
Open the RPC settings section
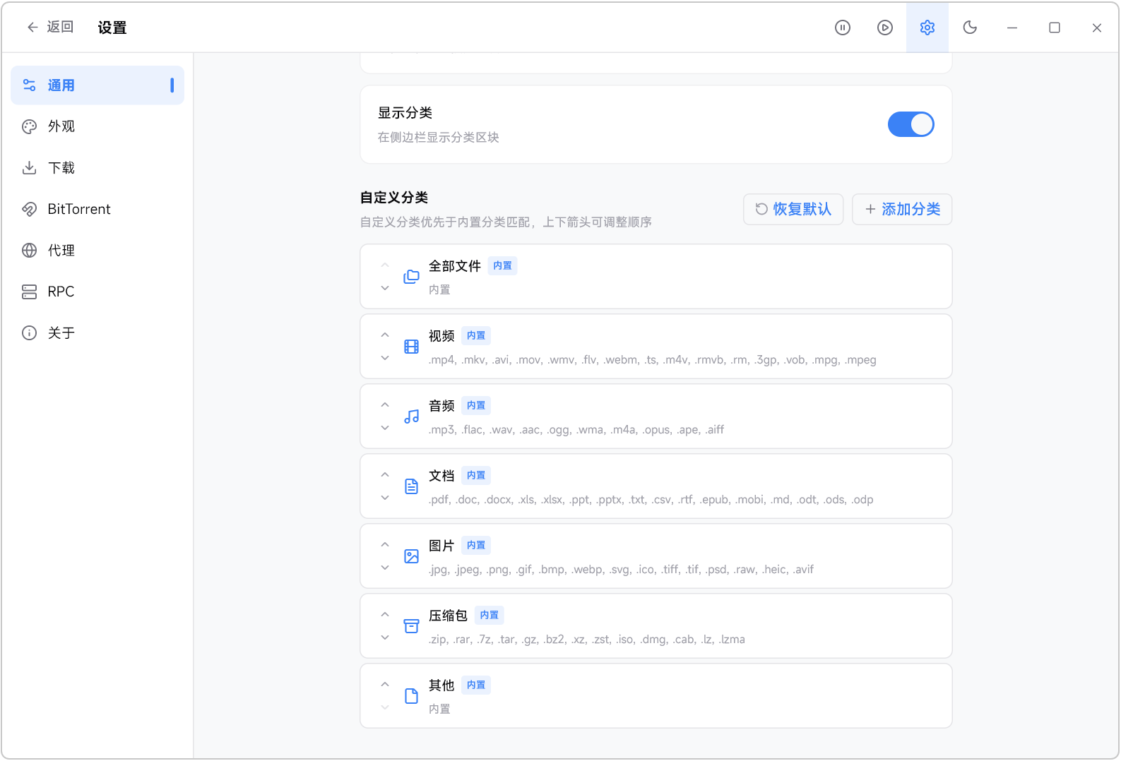97,292
